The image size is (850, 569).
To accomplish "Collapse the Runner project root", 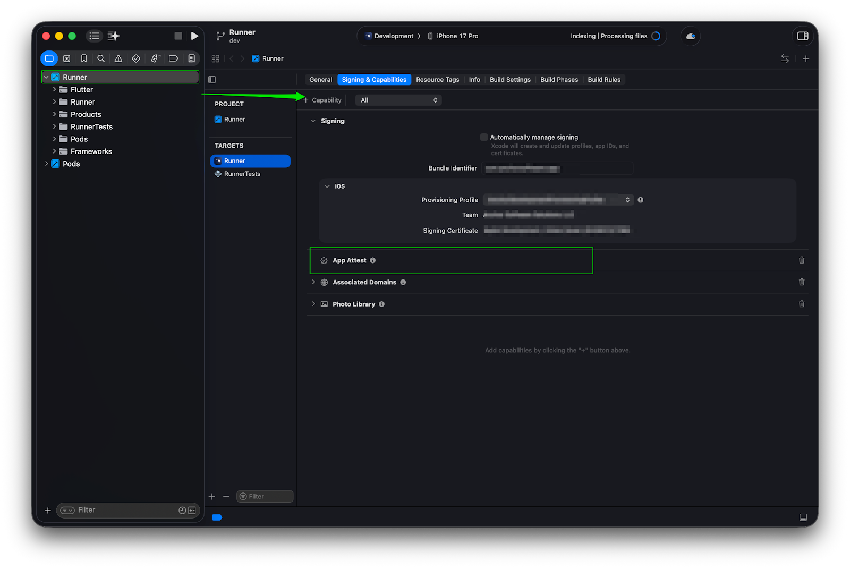I will coord(46,77).
